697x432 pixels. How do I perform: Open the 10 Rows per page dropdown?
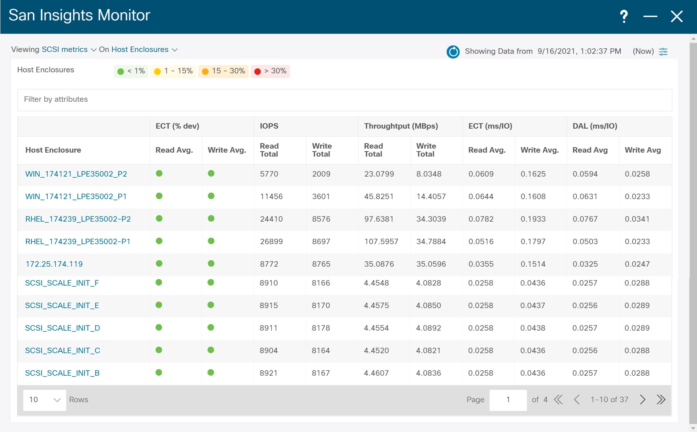click(45, 400)
